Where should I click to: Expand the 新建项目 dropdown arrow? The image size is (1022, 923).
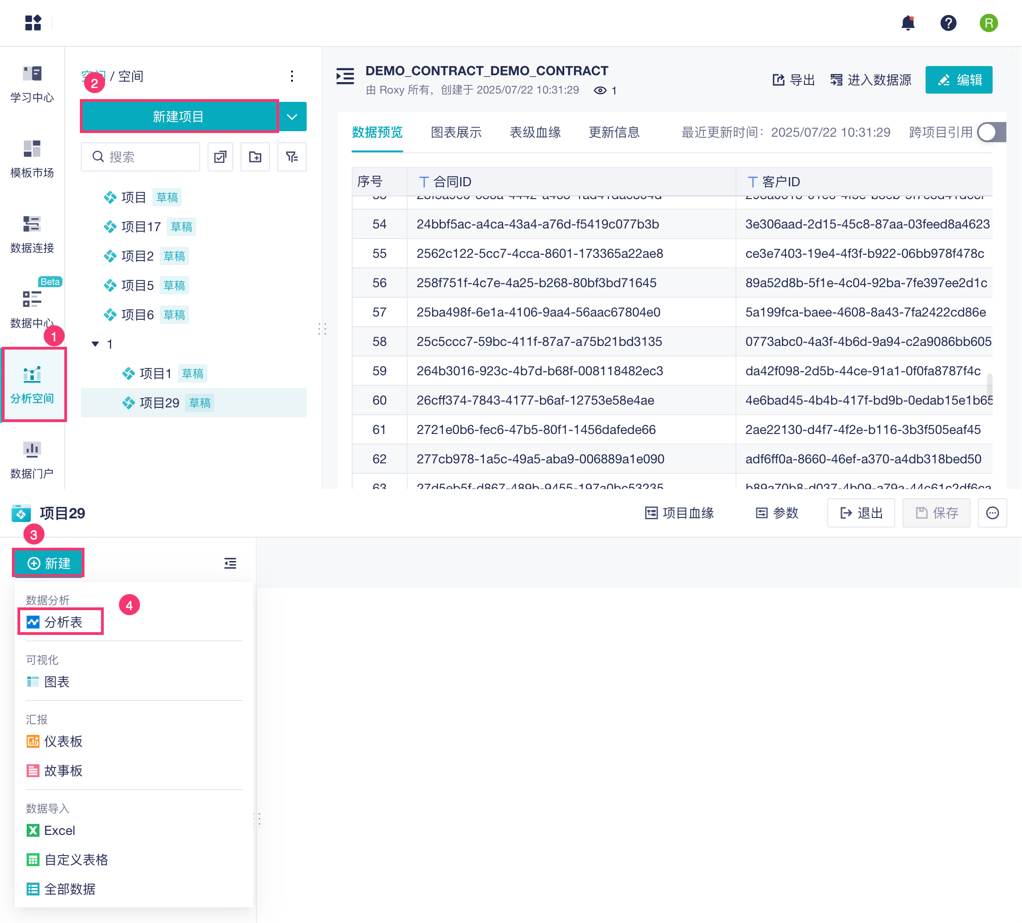(292, 117)
